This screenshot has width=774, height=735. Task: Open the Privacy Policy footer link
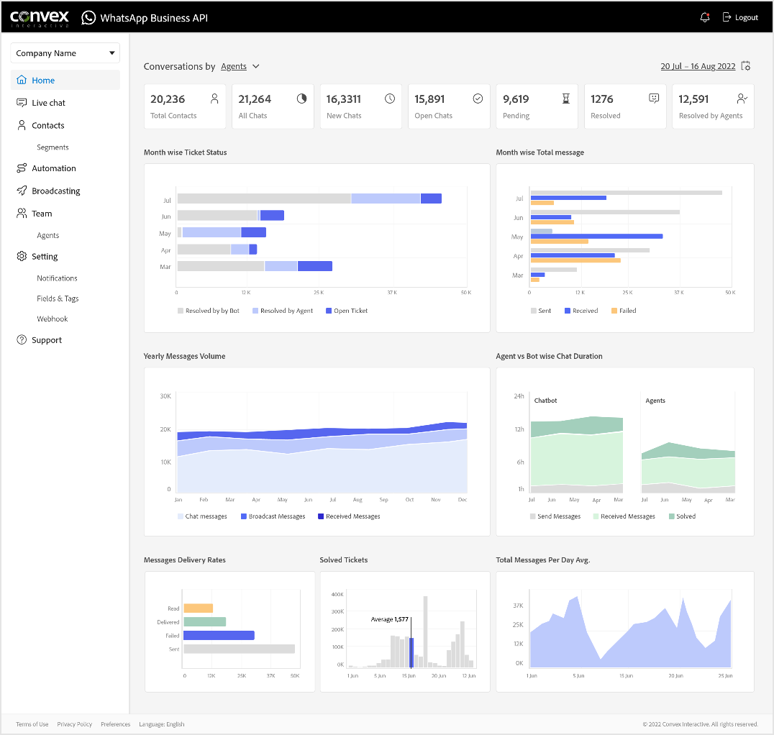coord(74,724)
